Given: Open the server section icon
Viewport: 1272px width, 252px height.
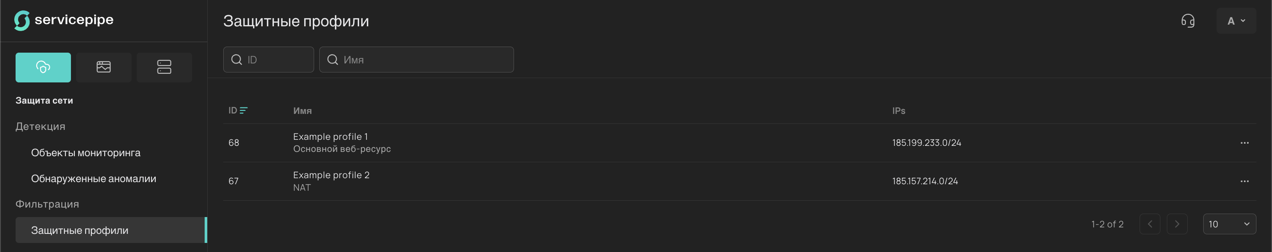Looking at the screenshot, I should click(164, 67).
